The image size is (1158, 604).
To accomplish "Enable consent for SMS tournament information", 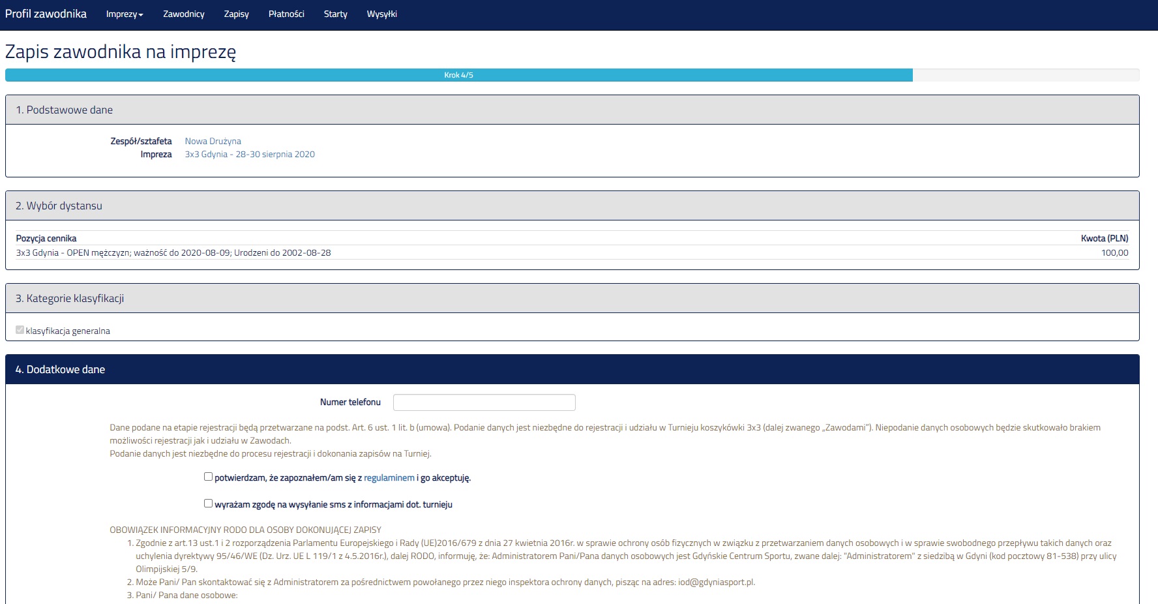I will [208, 504].
